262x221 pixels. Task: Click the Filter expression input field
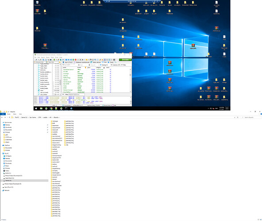[77, 95]
